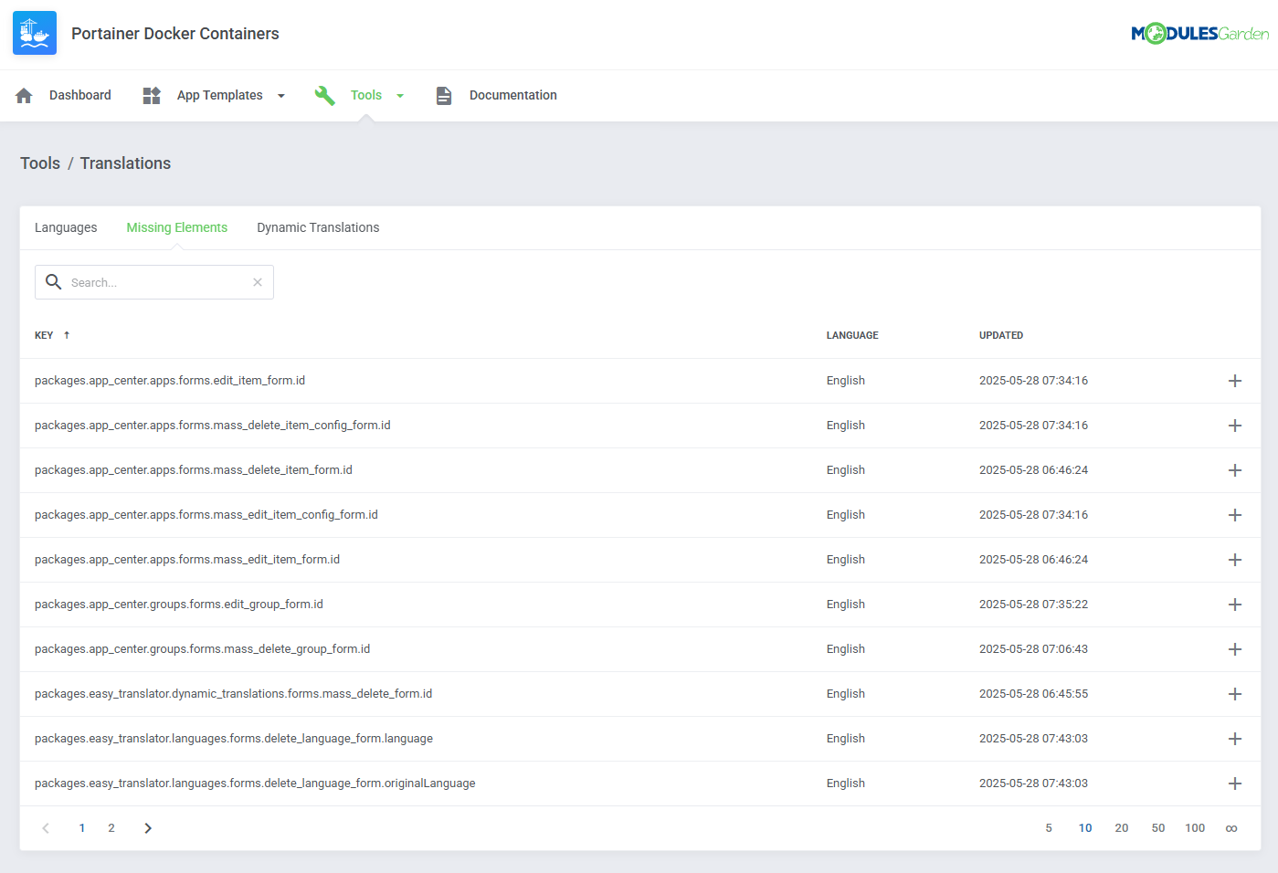The height and width of the screenshot is (873, 1278).
Task: Click the green Tools wrench icon
Action: [325, 94]
